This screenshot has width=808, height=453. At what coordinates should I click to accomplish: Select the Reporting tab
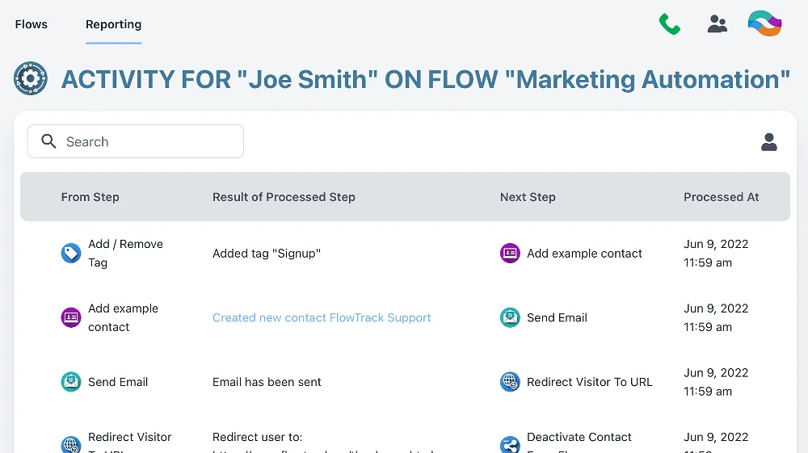click(113, 24)
